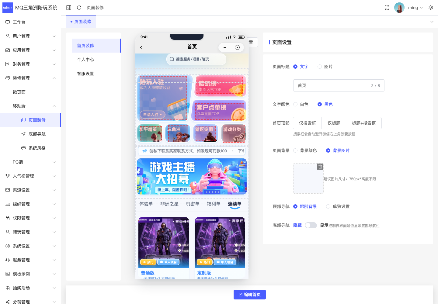Click the 搜索服务/项目/陪玩 search box

pos(196,59)
